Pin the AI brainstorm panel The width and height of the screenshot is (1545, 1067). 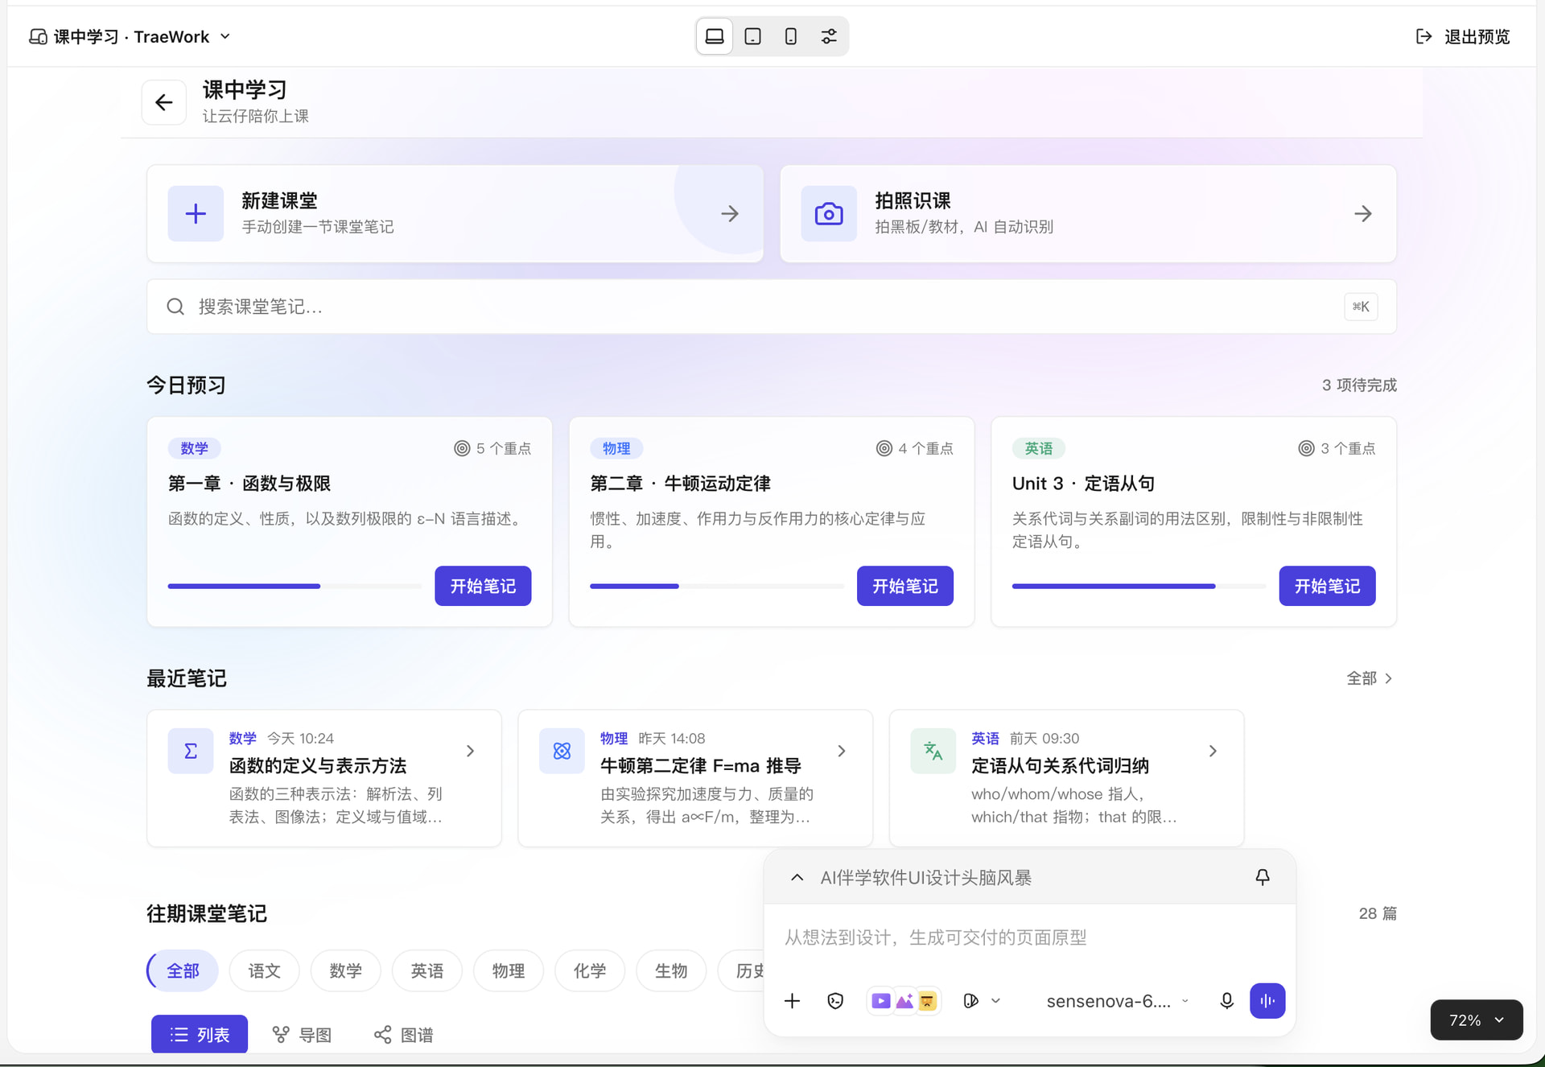[x=1263, y=877]
